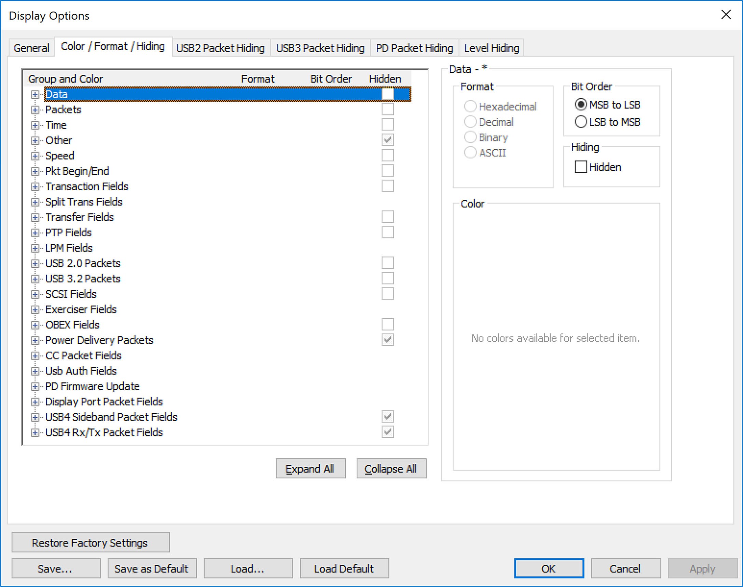
Task: Switch to USB2 Packet Hiding tab
Action: pos(220,48)
